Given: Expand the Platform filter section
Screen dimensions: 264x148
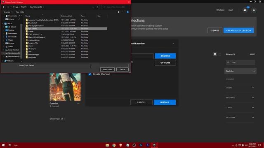Looking at the screenshot, I should [240, 118].
